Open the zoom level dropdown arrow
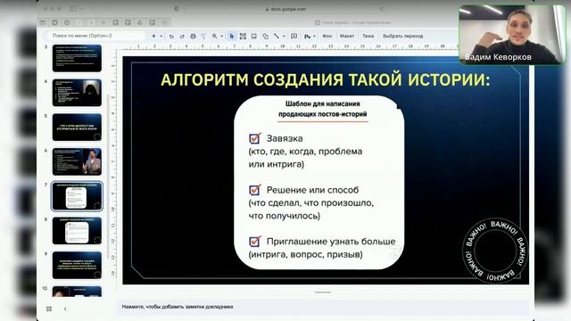 222,37
